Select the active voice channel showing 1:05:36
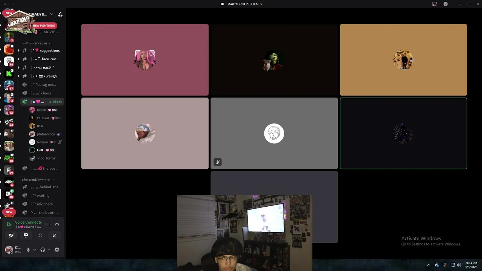Viewport: 482px width, 271px height. click(42, 102)
